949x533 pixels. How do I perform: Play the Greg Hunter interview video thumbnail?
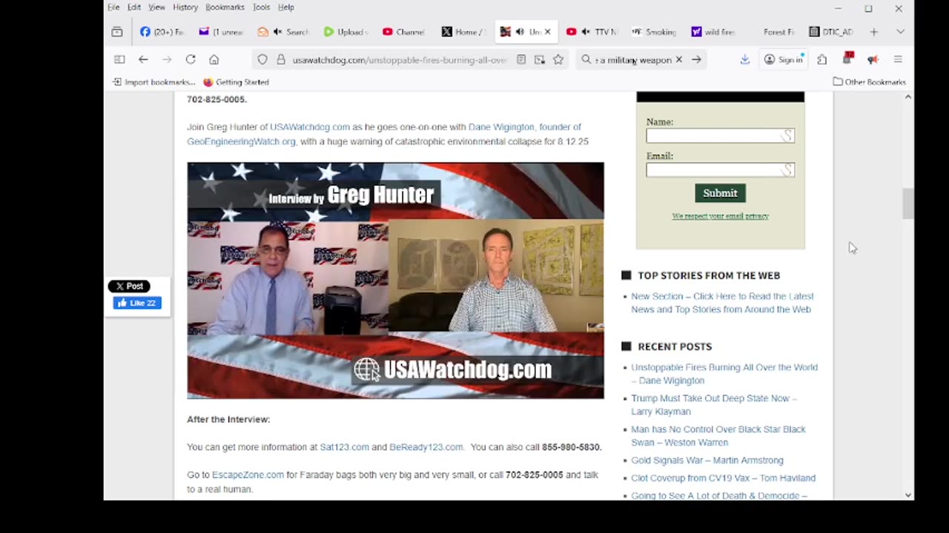tap(395, 281)
